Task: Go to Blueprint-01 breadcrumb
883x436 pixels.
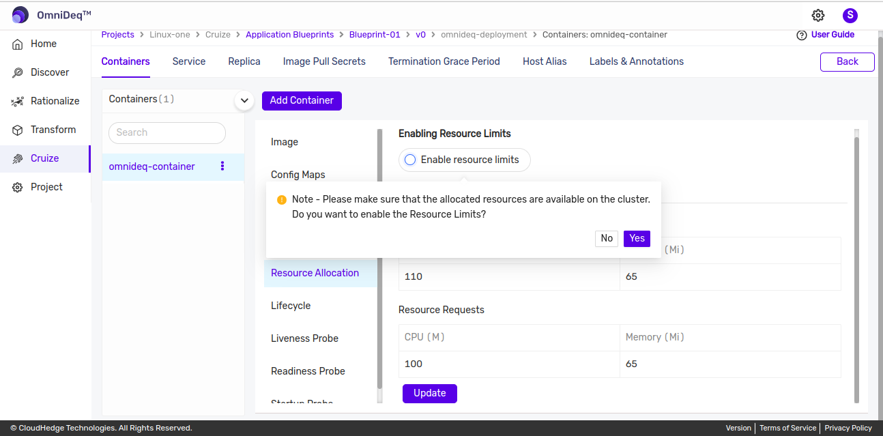Action: coord(375,35)
